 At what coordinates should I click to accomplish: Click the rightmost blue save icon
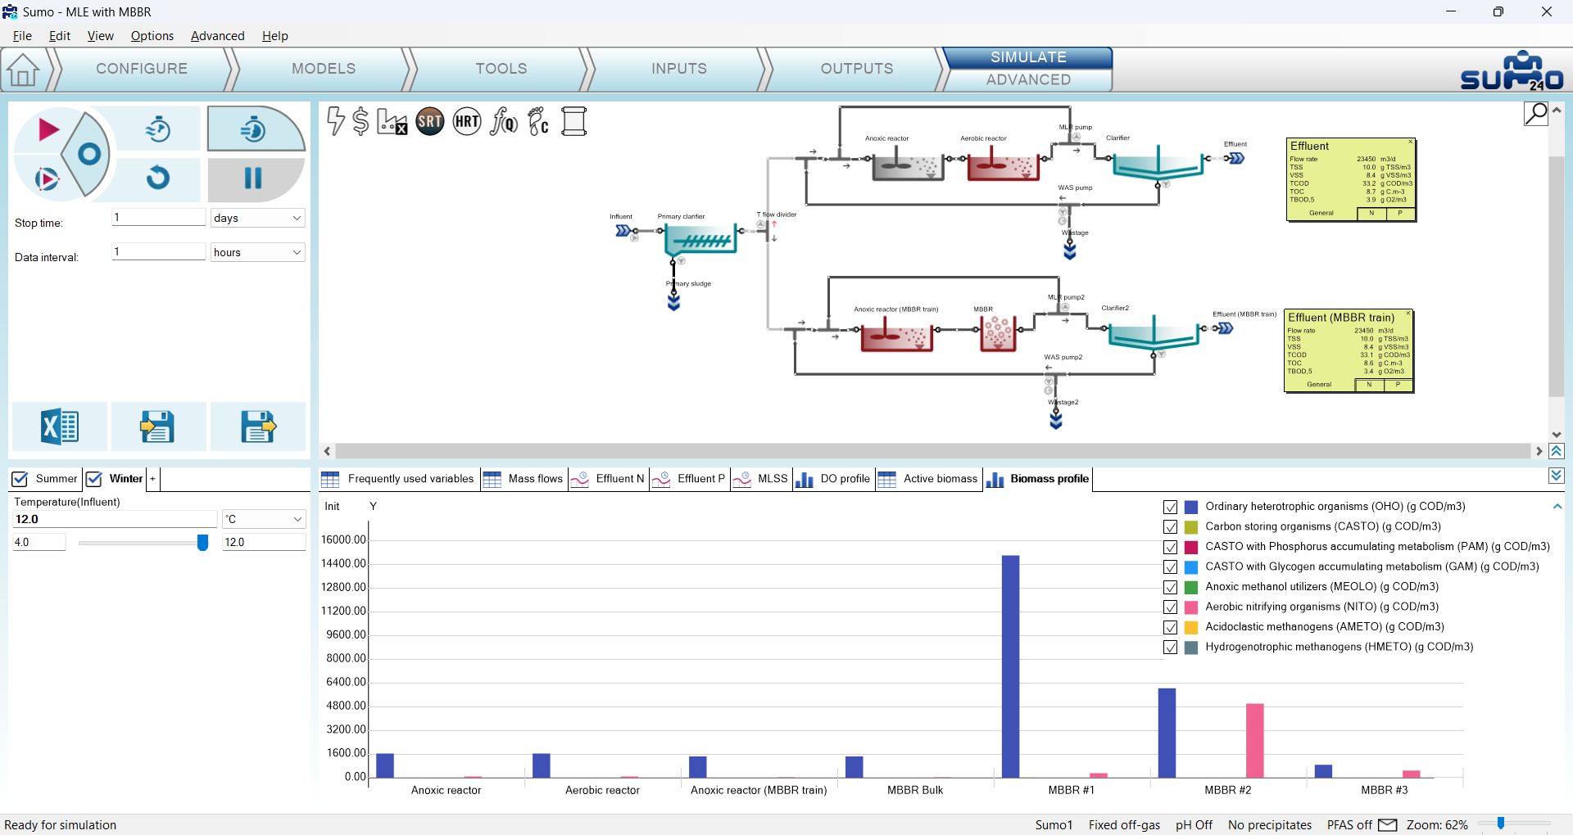[x=257, y=427]
